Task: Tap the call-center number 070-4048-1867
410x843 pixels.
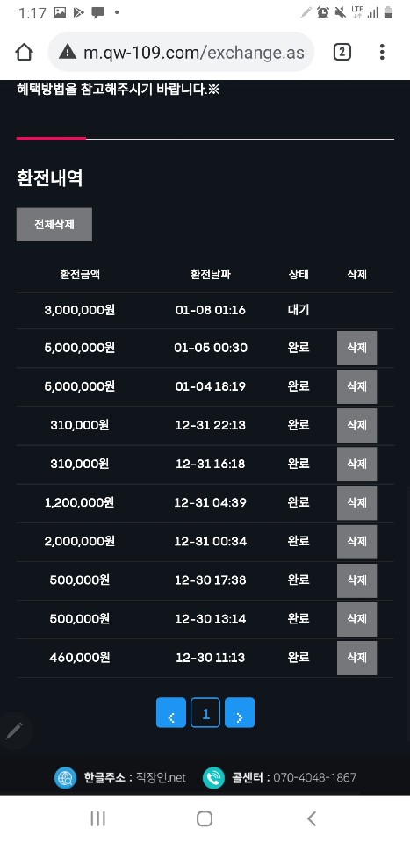Action: click(x=315, y=777)
